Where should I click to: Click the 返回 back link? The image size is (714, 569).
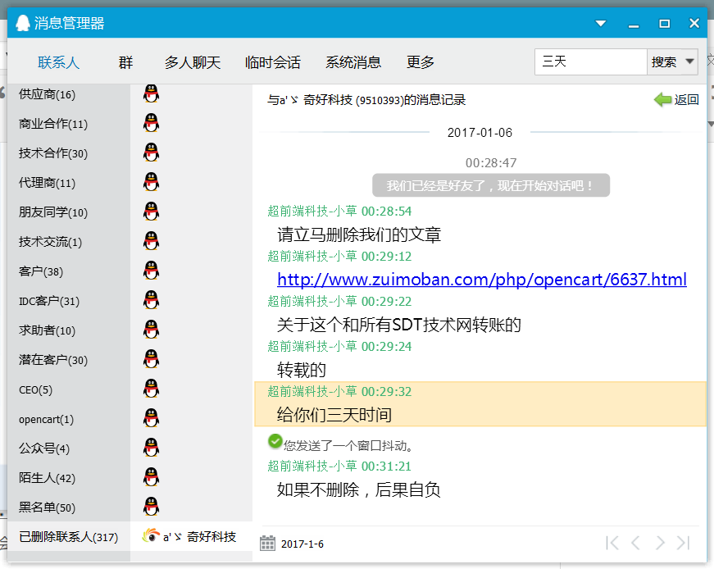tap(686, 99)
